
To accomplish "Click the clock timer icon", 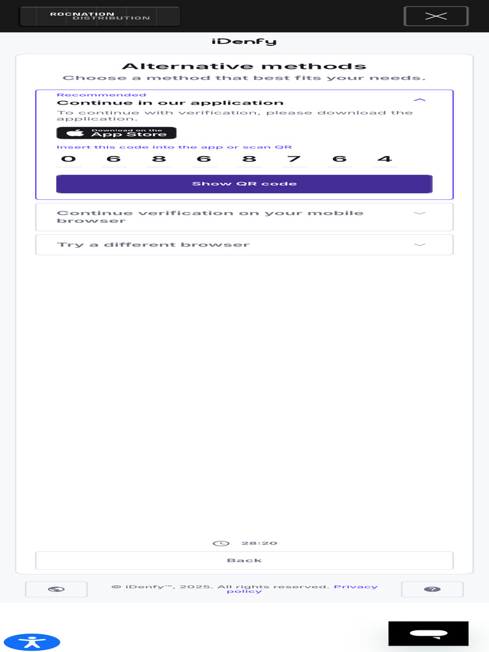I will (221, 544).
